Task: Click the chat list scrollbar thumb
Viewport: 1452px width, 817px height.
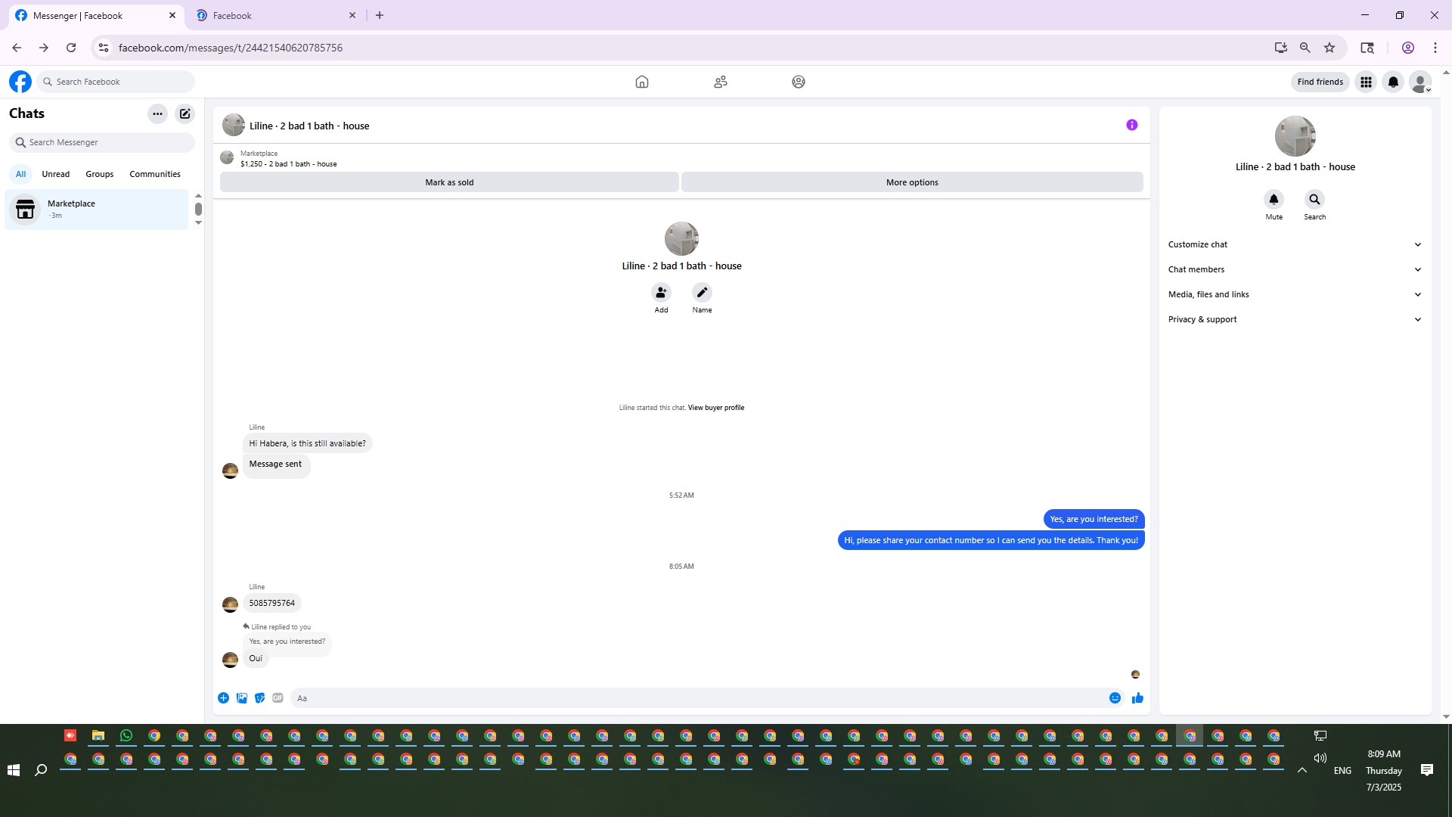Action: tap(198, 209)
